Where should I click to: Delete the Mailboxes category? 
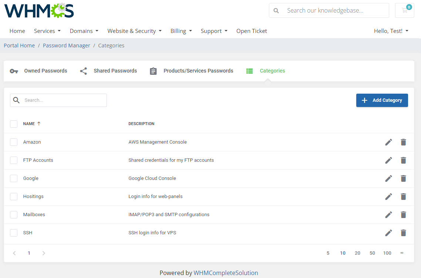click(403, 215)
